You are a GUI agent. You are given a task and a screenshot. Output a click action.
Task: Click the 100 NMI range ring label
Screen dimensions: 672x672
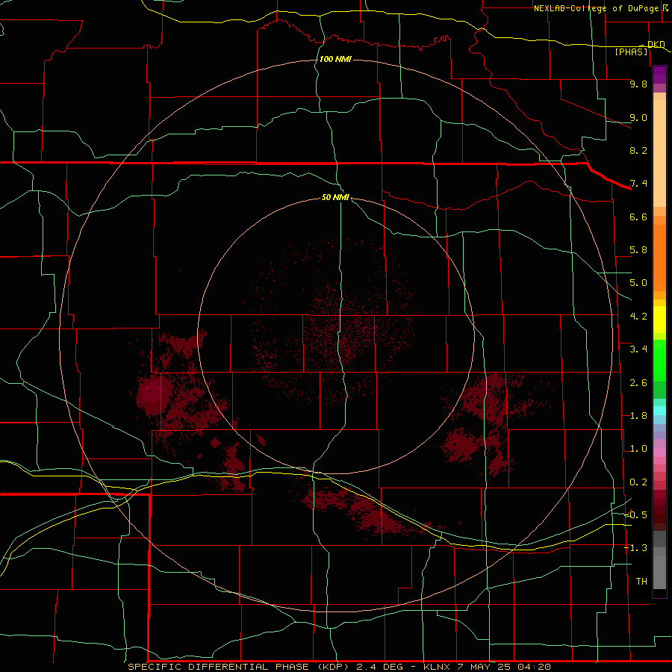pos(335,59)
